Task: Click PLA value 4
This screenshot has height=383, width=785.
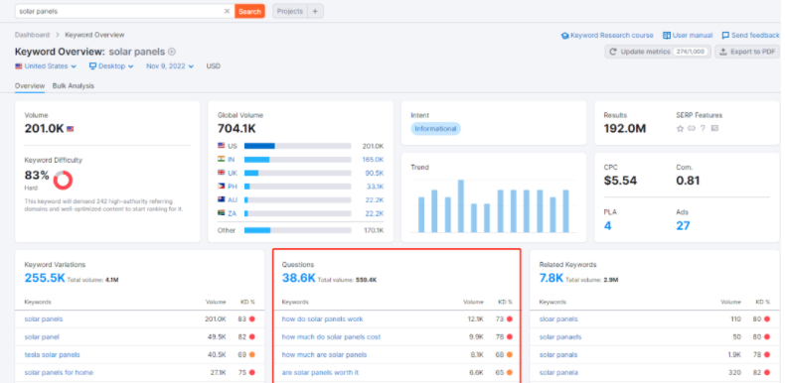Action: tap(608, 225)
